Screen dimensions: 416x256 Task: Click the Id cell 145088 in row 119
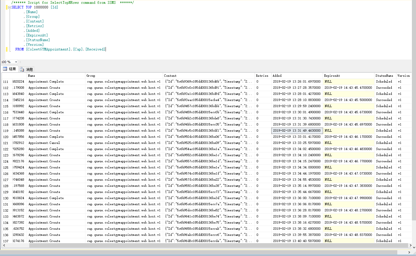(x=19, y=131)
